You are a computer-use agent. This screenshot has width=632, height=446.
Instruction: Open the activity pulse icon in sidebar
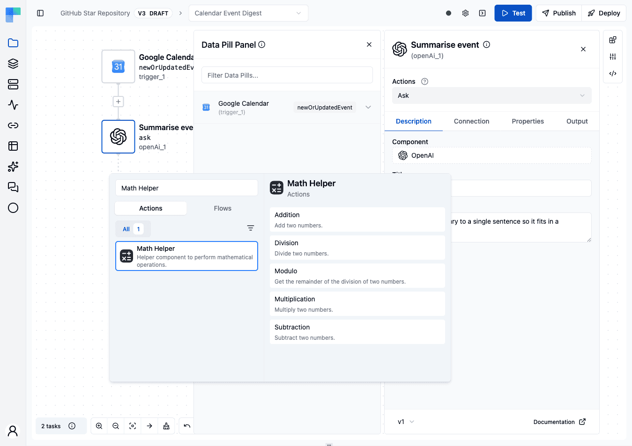(x=13, y=105)
